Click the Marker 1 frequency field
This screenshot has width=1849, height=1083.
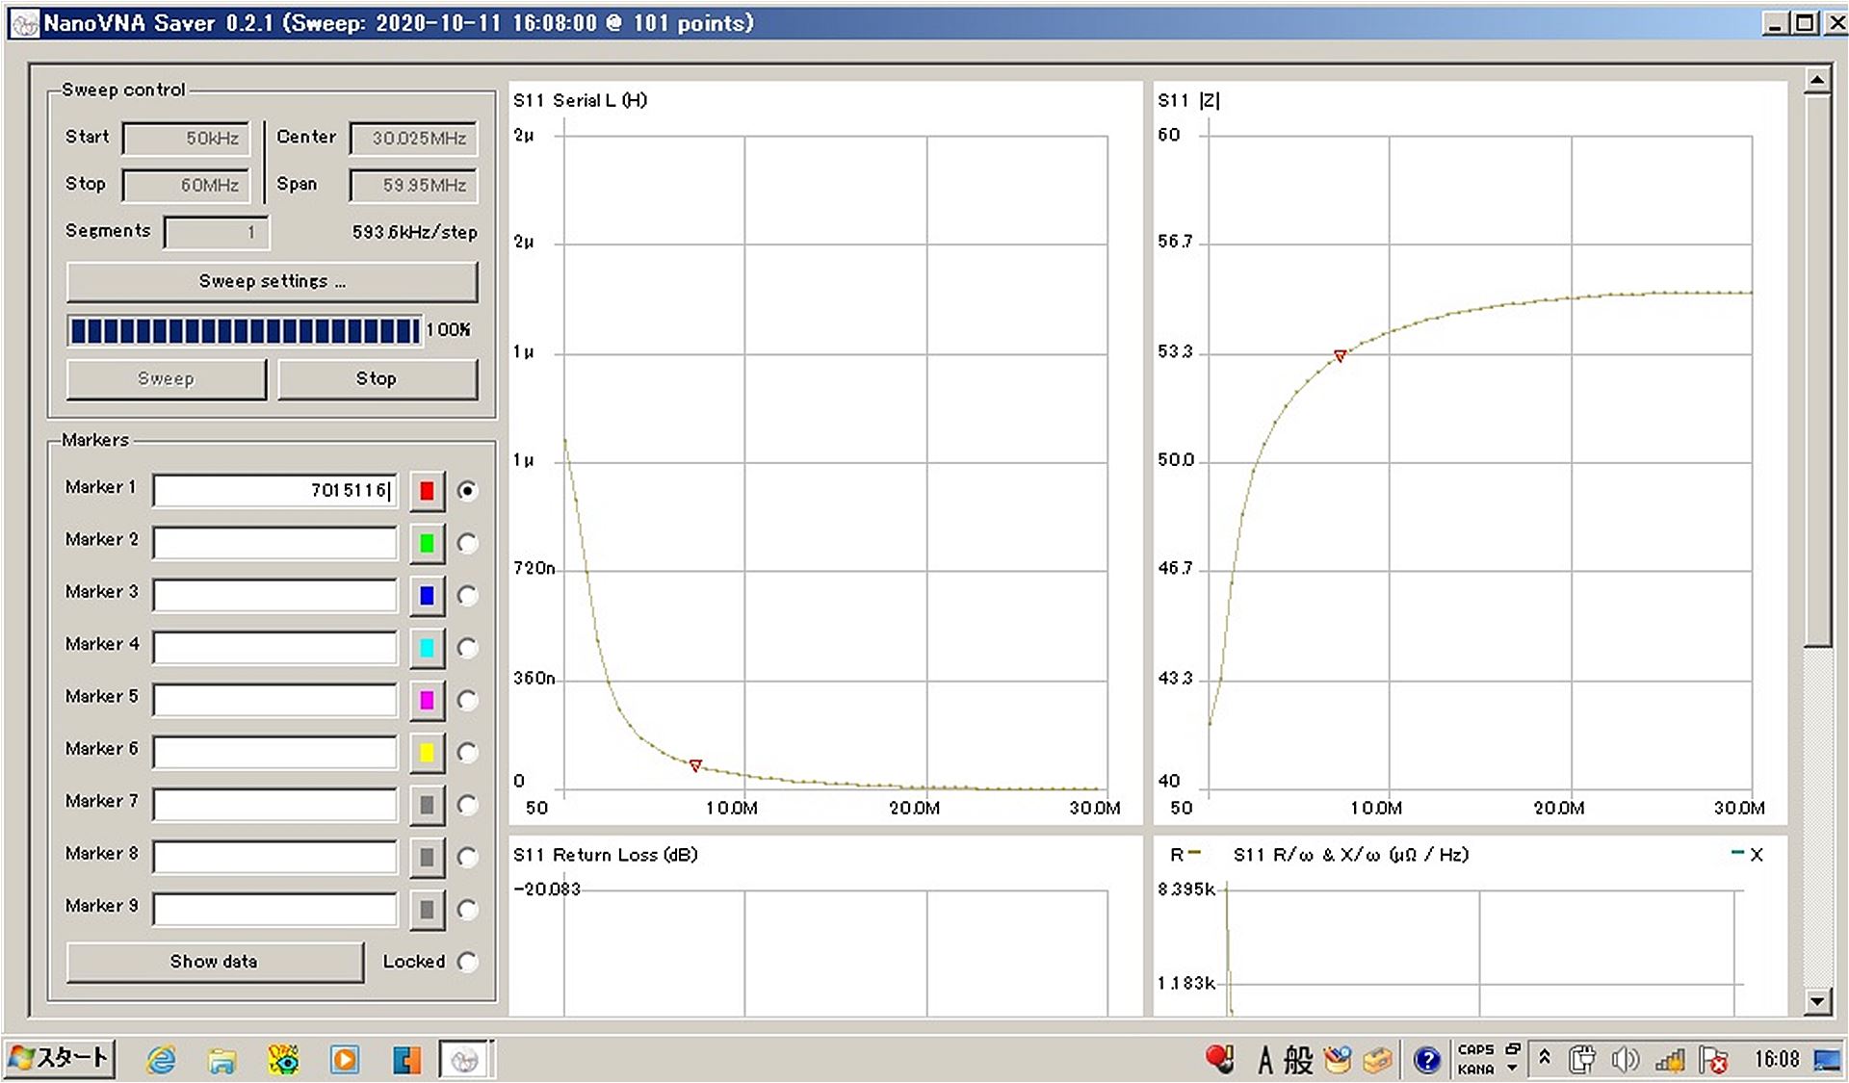[274, 491]
